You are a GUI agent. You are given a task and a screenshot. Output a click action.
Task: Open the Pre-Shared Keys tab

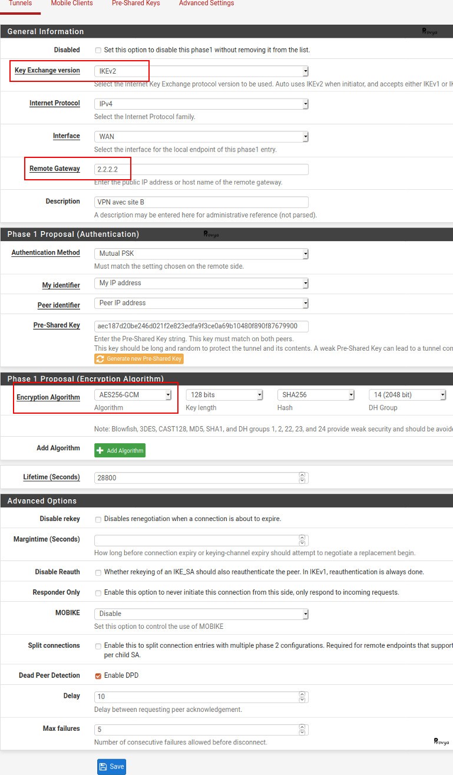[x=135, y=4]
